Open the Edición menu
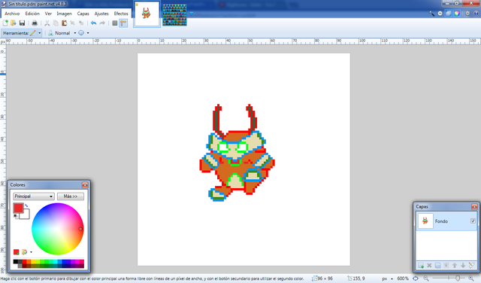 tap(32, 14)
